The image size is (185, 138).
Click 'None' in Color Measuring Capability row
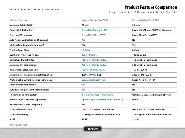[135, 100]
